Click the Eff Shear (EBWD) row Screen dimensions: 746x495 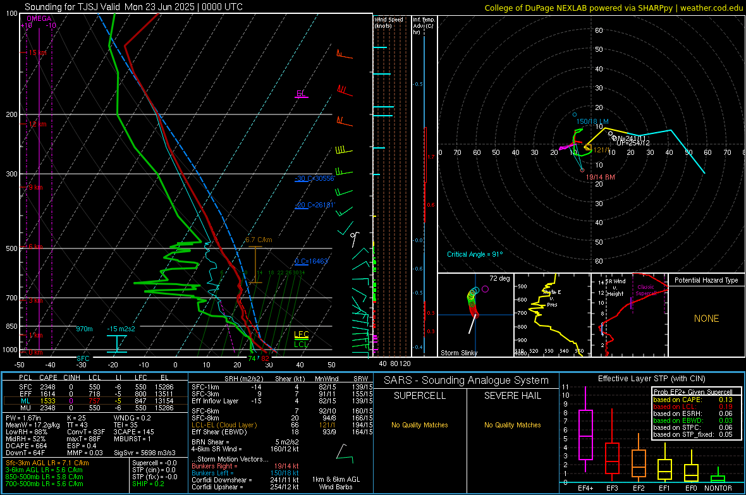tap(282, 432)
